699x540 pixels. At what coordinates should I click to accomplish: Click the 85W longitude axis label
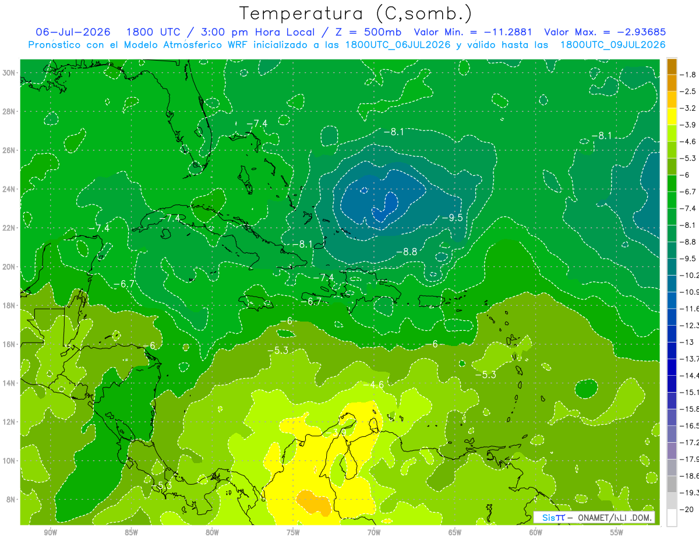pyautogui.click(x=131, y=532)
